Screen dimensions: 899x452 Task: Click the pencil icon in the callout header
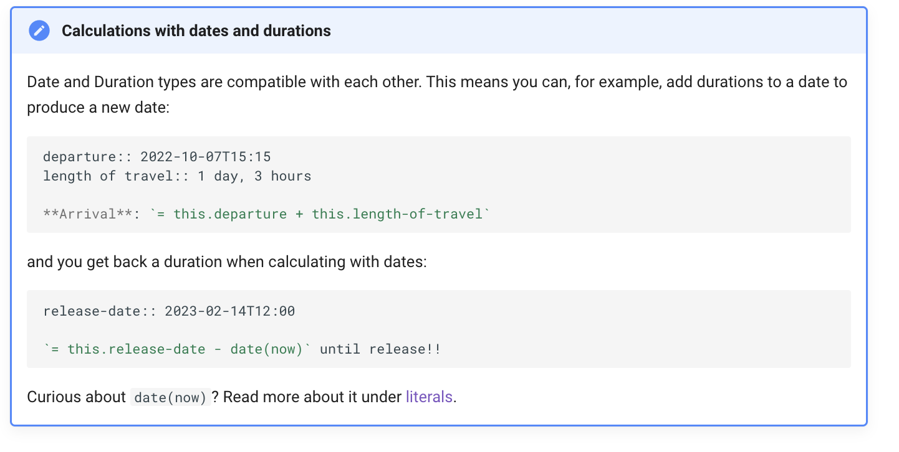[39, 31]
